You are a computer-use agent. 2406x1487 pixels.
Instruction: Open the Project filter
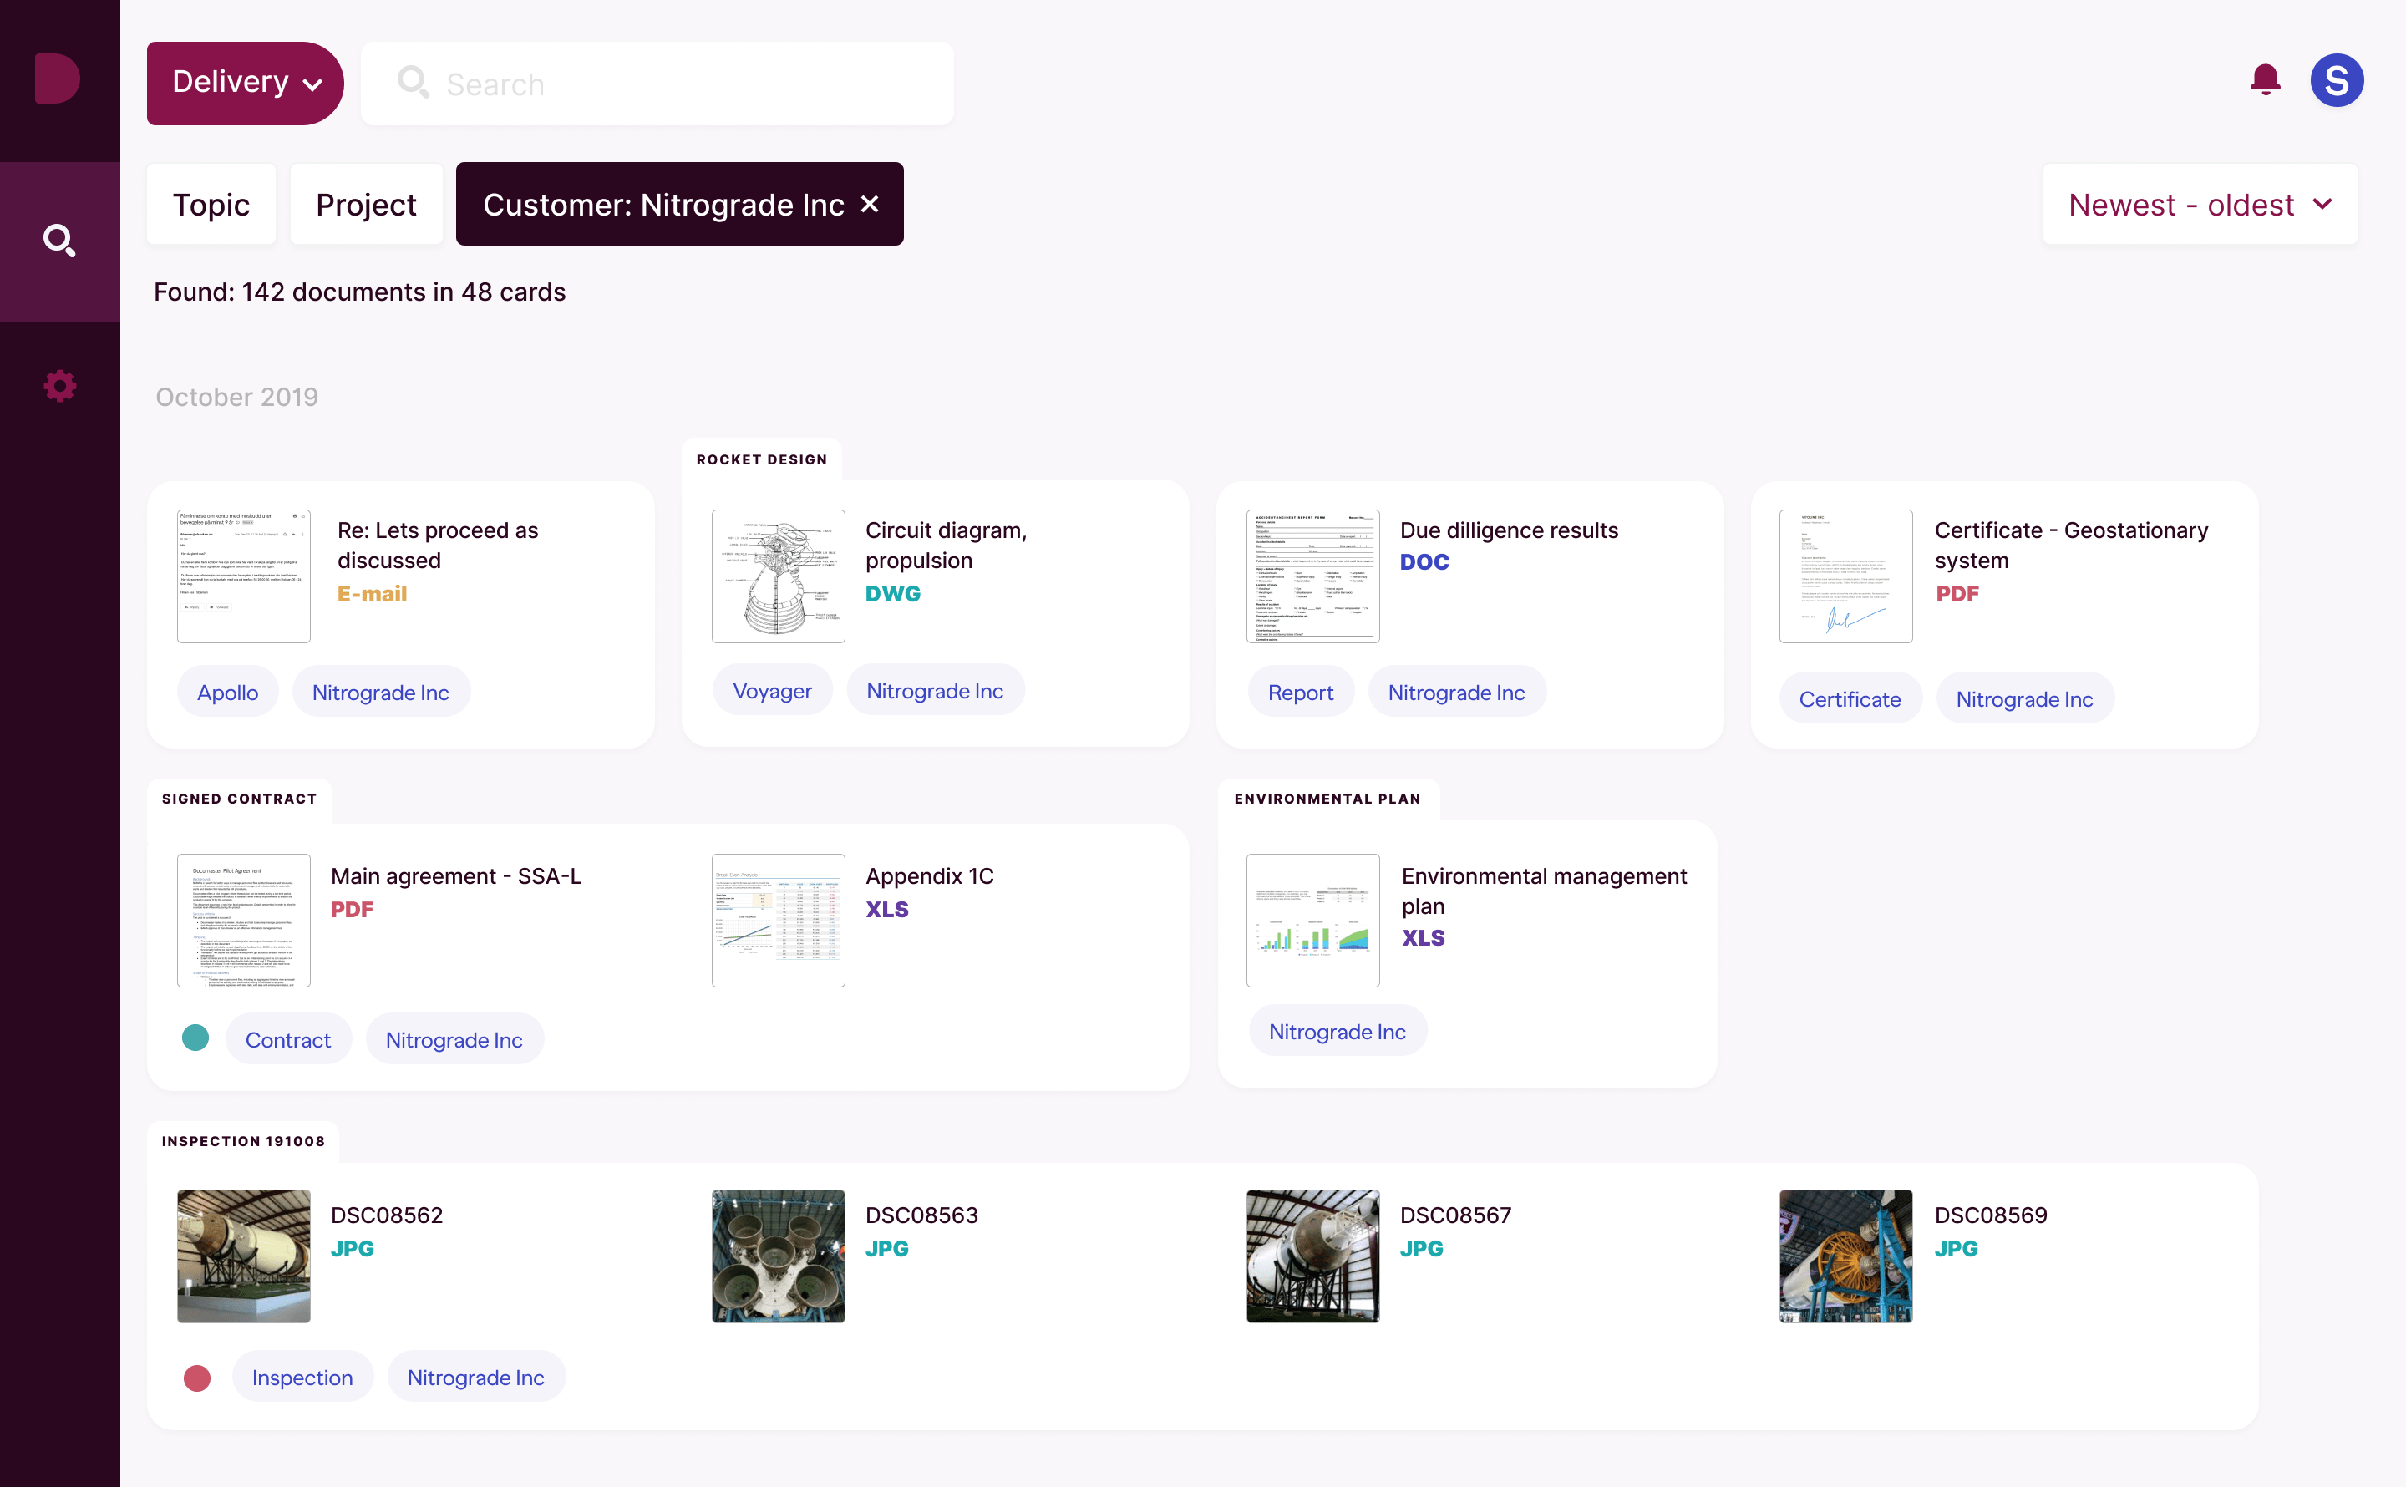(366, 205)
